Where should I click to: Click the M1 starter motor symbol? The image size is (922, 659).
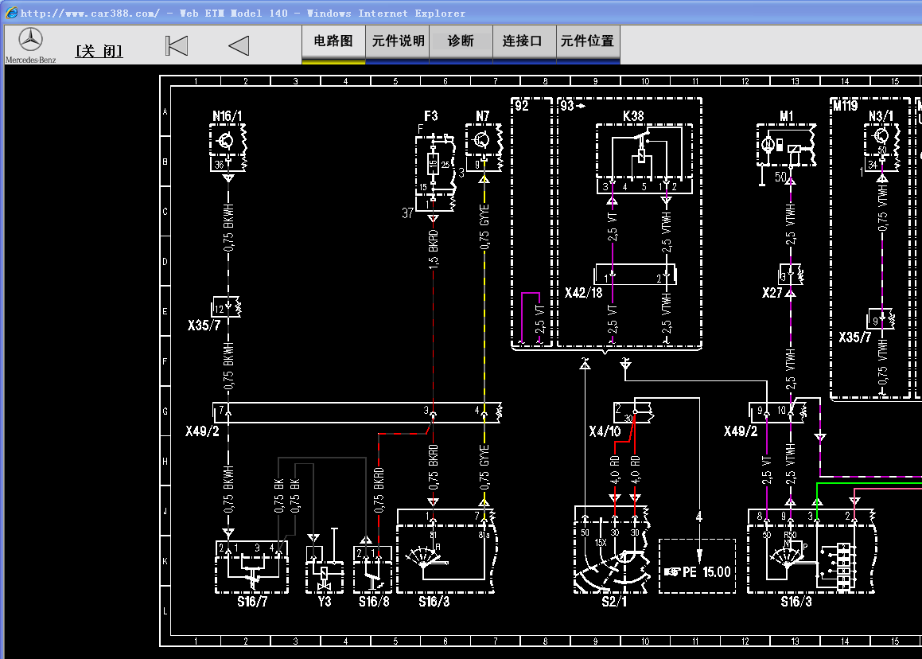[x=786, y=147]
